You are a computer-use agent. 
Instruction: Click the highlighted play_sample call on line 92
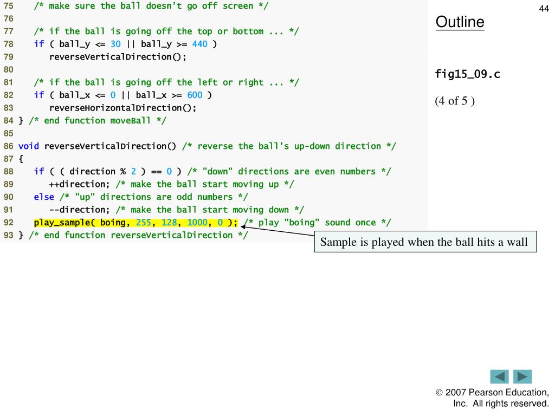[136, 223]
